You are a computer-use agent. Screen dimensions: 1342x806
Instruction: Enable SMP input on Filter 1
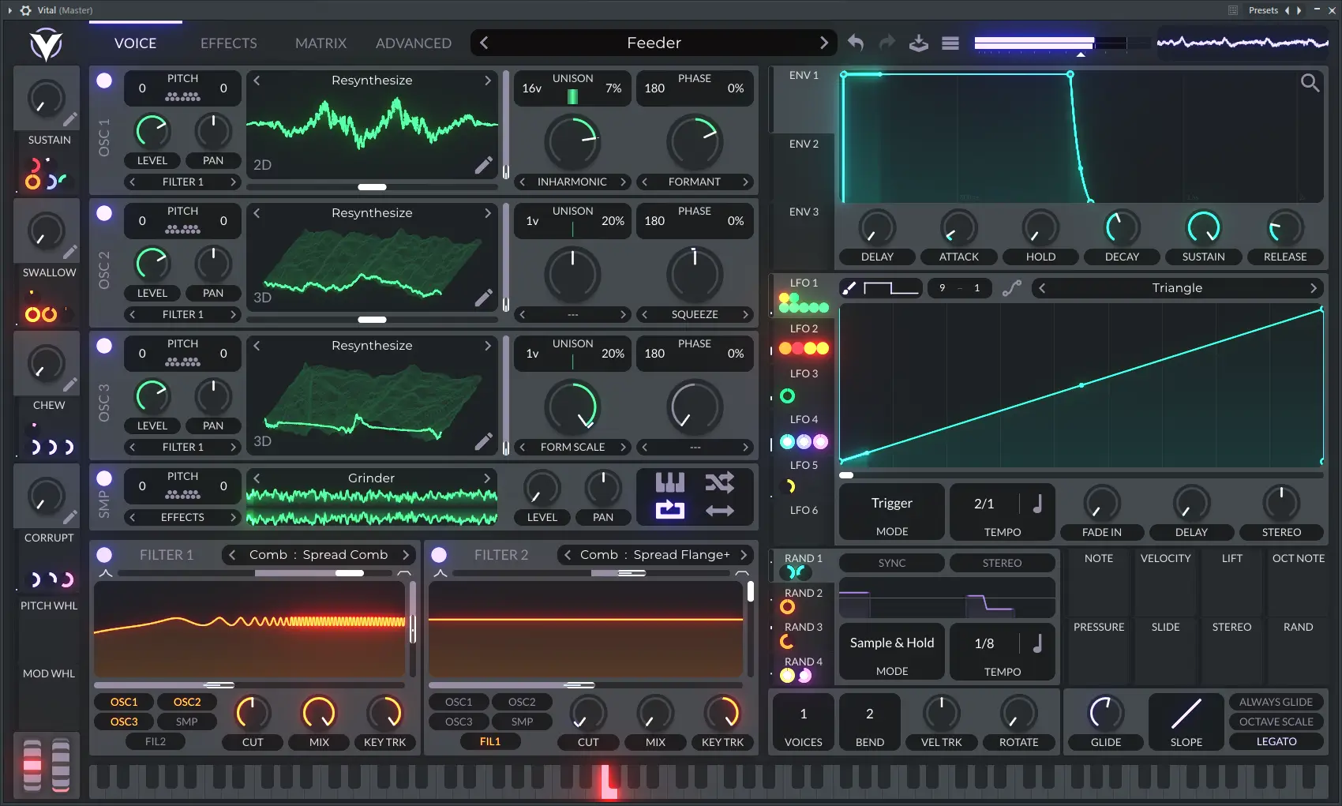coord(187,722)
